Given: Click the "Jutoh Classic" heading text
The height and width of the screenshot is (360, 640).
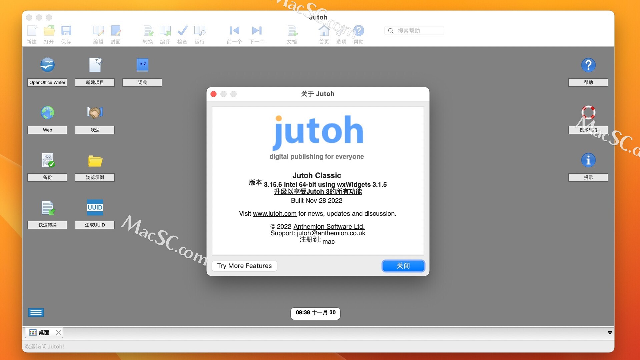Looking at the screenshot, I should [317, 176].
